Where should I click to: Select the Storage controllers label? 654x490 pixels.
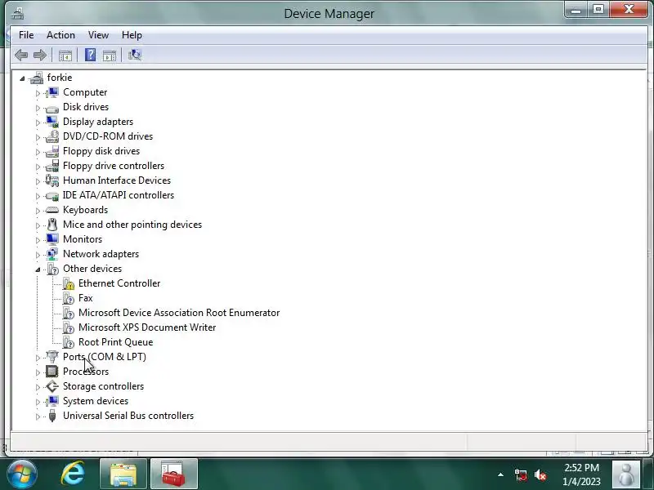(104, 386)
